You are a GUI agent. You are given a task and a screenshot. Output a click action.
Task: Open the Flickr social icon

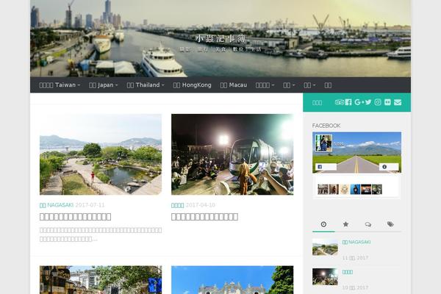[x=387, y=102]
